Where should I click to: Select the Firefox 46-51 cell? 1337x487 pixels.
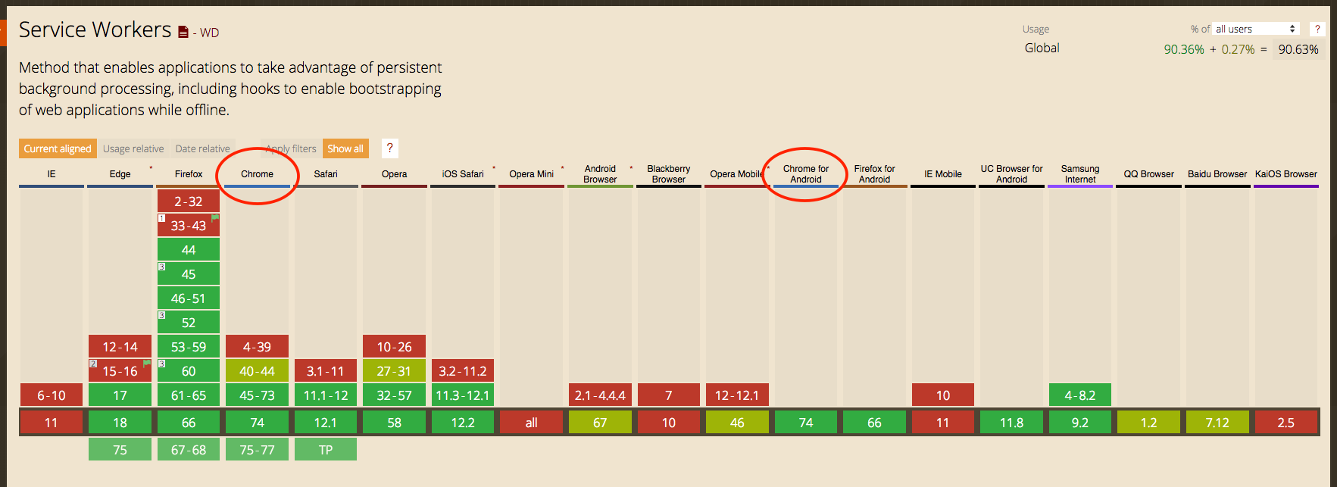[189, 298]
